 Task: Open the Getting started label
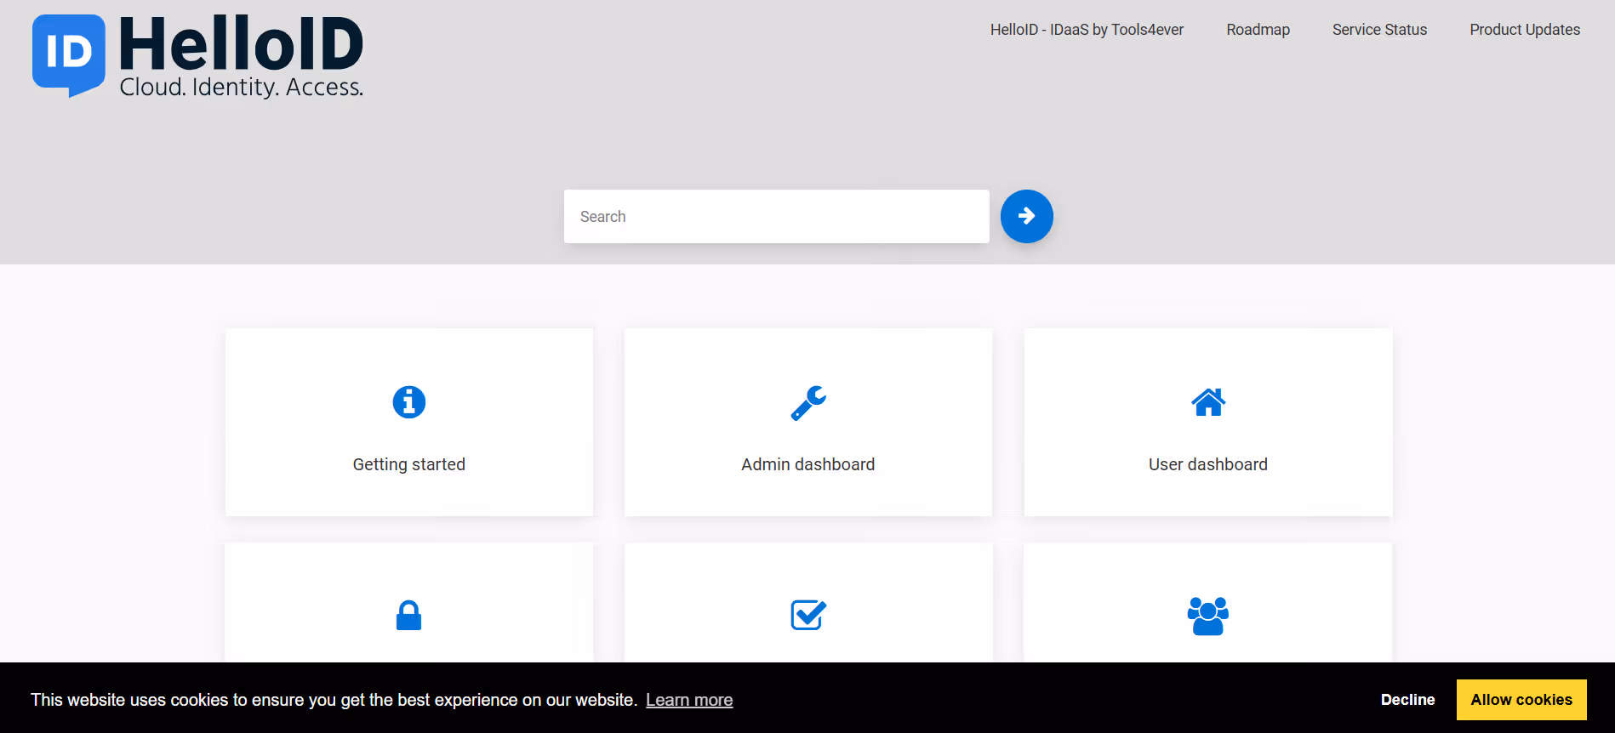409,464
